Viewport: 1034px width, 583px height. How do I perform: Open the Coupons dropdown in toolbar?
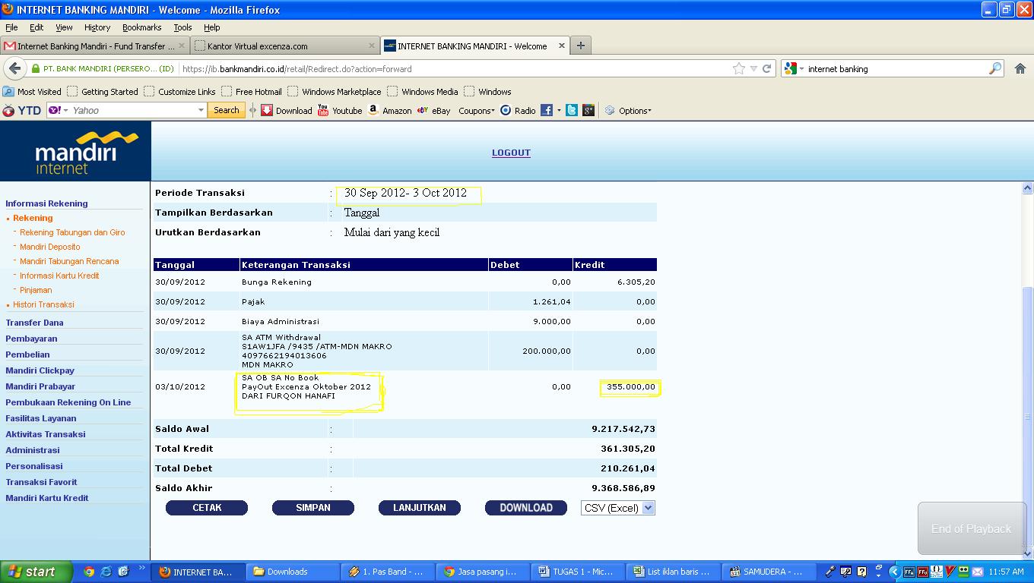[x=476, y=110]
